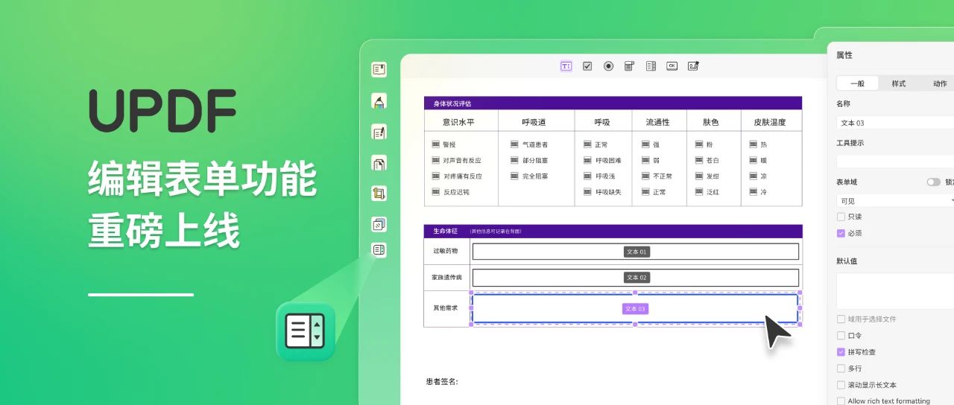Click the form field icon beside 不正常

click(645, 176)
